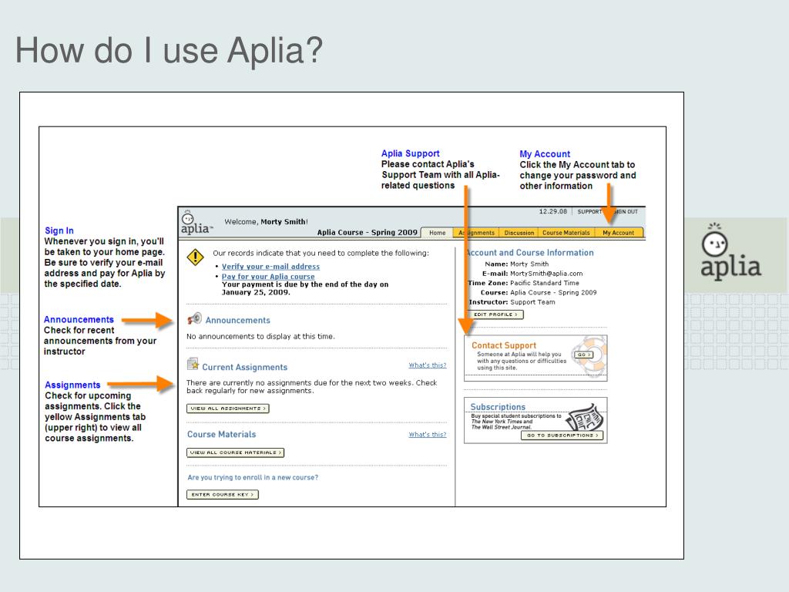Screen dimensions: 789x592
Task: Click 'Welcome, Morty Smith!' greeting
Action: (266, 221)
